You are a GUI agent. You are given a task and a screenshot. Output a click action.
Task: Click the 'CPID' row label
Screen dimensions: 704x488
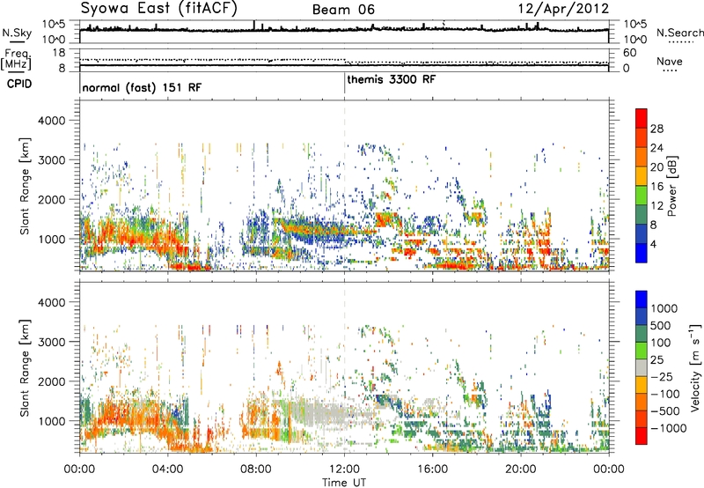click(x=19, y=84)
